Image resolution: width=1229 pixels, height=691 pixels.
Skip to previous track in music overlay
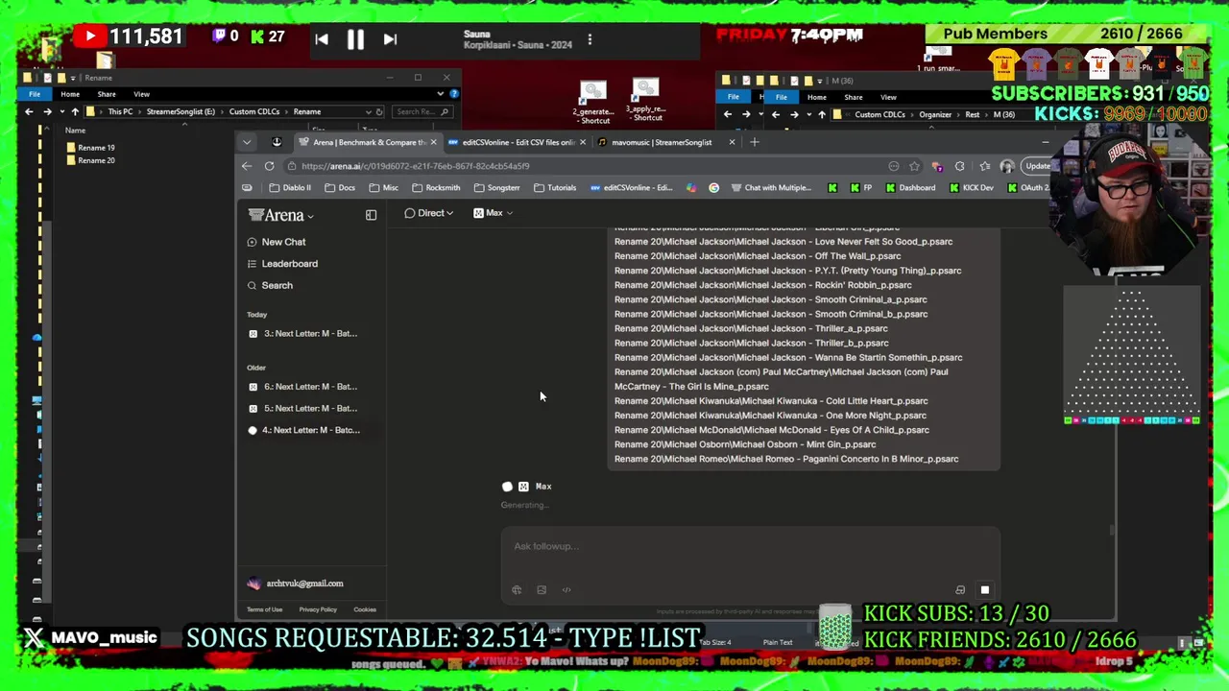click(x=322, y=39)
